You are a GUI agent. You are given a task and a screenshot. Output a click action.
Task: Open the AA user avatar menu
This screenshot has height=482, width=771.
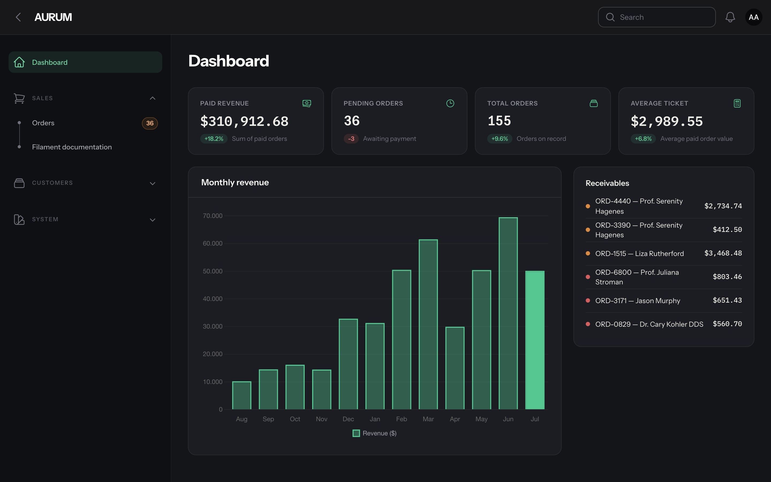pyautogui.click(x=754, y=17)
